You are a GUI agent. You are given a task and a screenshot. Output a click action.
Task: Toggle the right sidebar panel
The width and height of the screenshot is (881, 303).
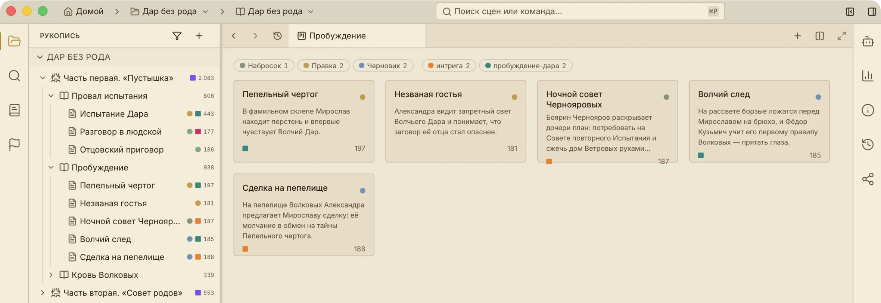pyautogui.click(x=872, y=12)
